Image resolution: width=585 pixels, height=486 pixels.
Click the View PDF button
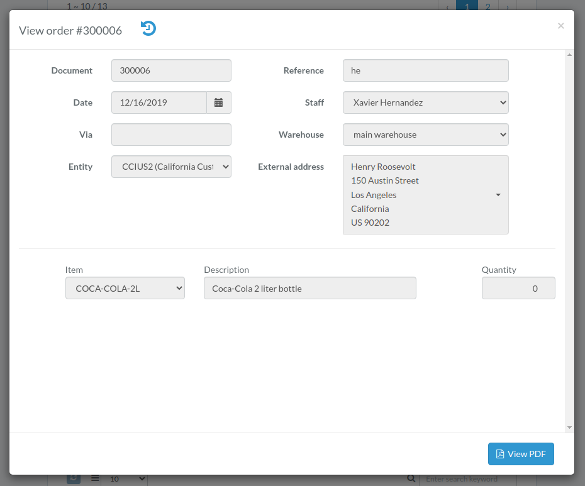tap(521, 454)
